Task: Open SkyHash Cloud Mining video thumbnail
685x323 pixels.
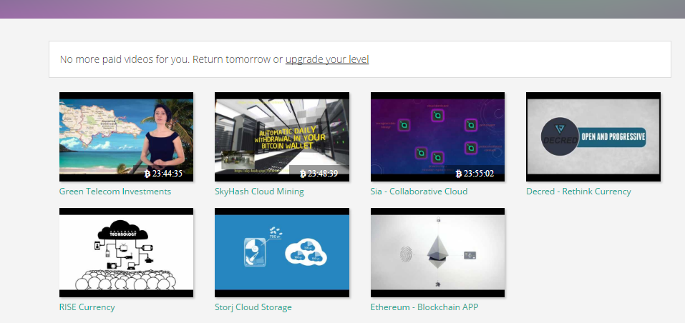Action: tap(282, 137)
